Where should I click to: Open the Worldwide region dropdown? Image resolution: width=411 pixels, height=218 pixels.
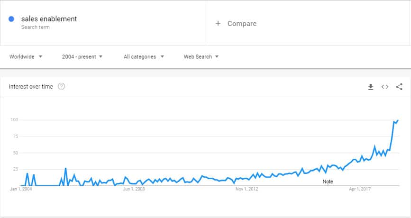[26, 57]
